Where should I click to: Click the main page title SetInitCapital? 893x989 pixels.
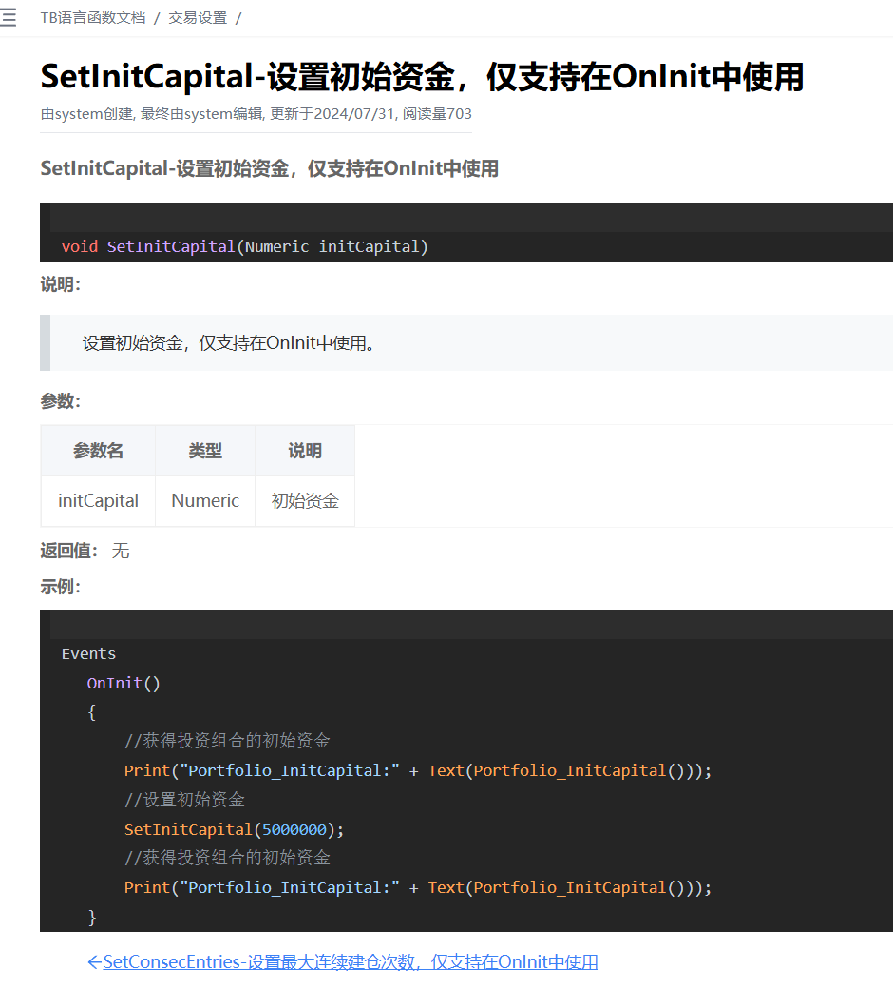point(422,77)
